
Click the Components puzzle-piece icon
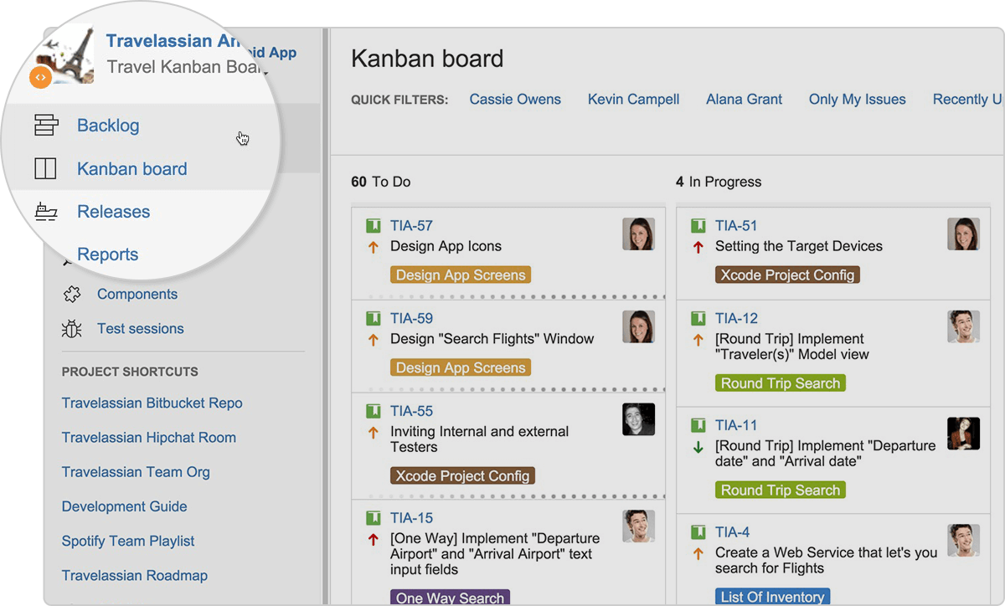coord(72,294)
